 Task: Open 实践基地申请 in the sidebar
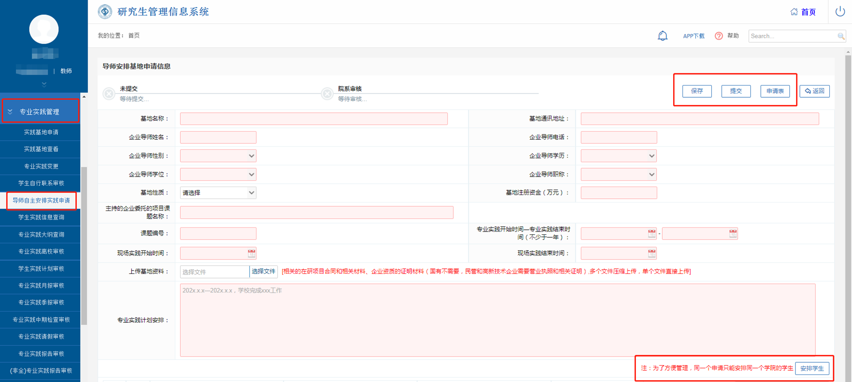(41, 133)
